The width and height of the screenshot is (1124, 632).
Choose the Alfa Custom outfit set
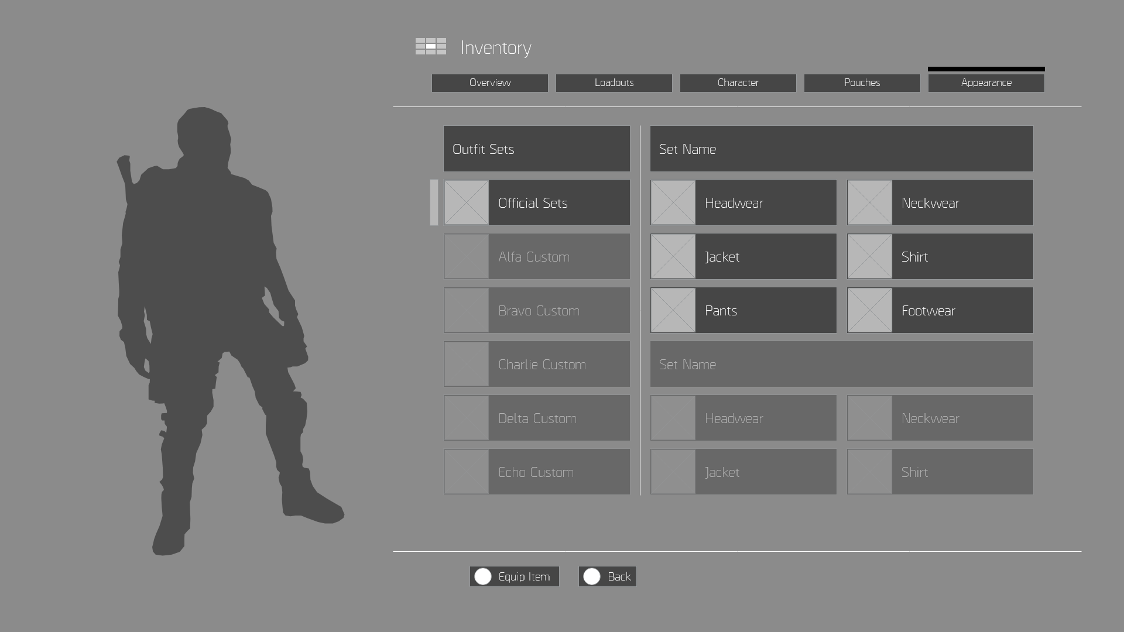[537, 256]
